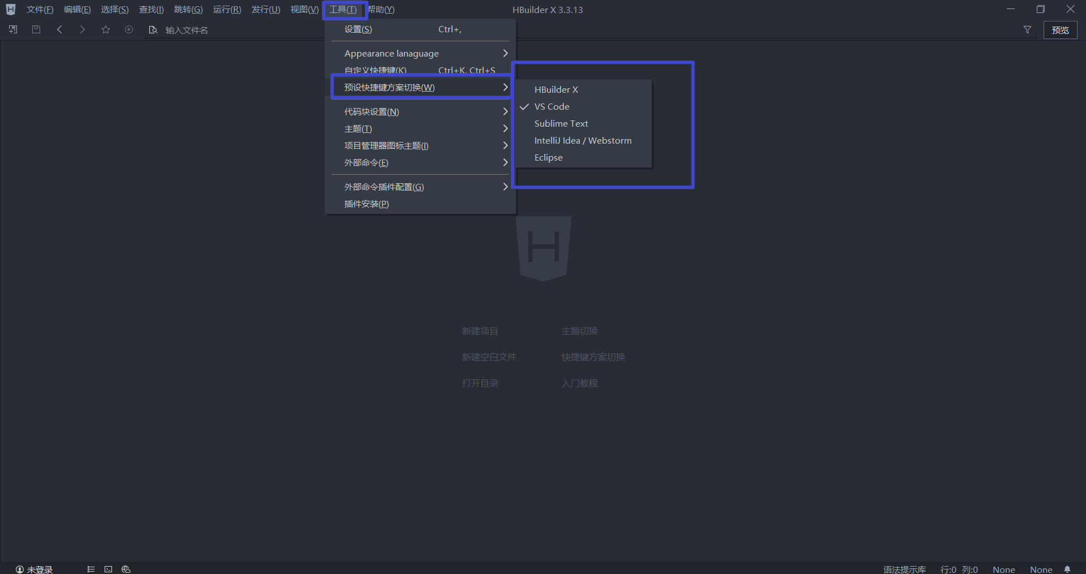The width and height of the screenshot is (1086, 574).
Task: Open the 发行(U) menu
Action: [266, 10]
